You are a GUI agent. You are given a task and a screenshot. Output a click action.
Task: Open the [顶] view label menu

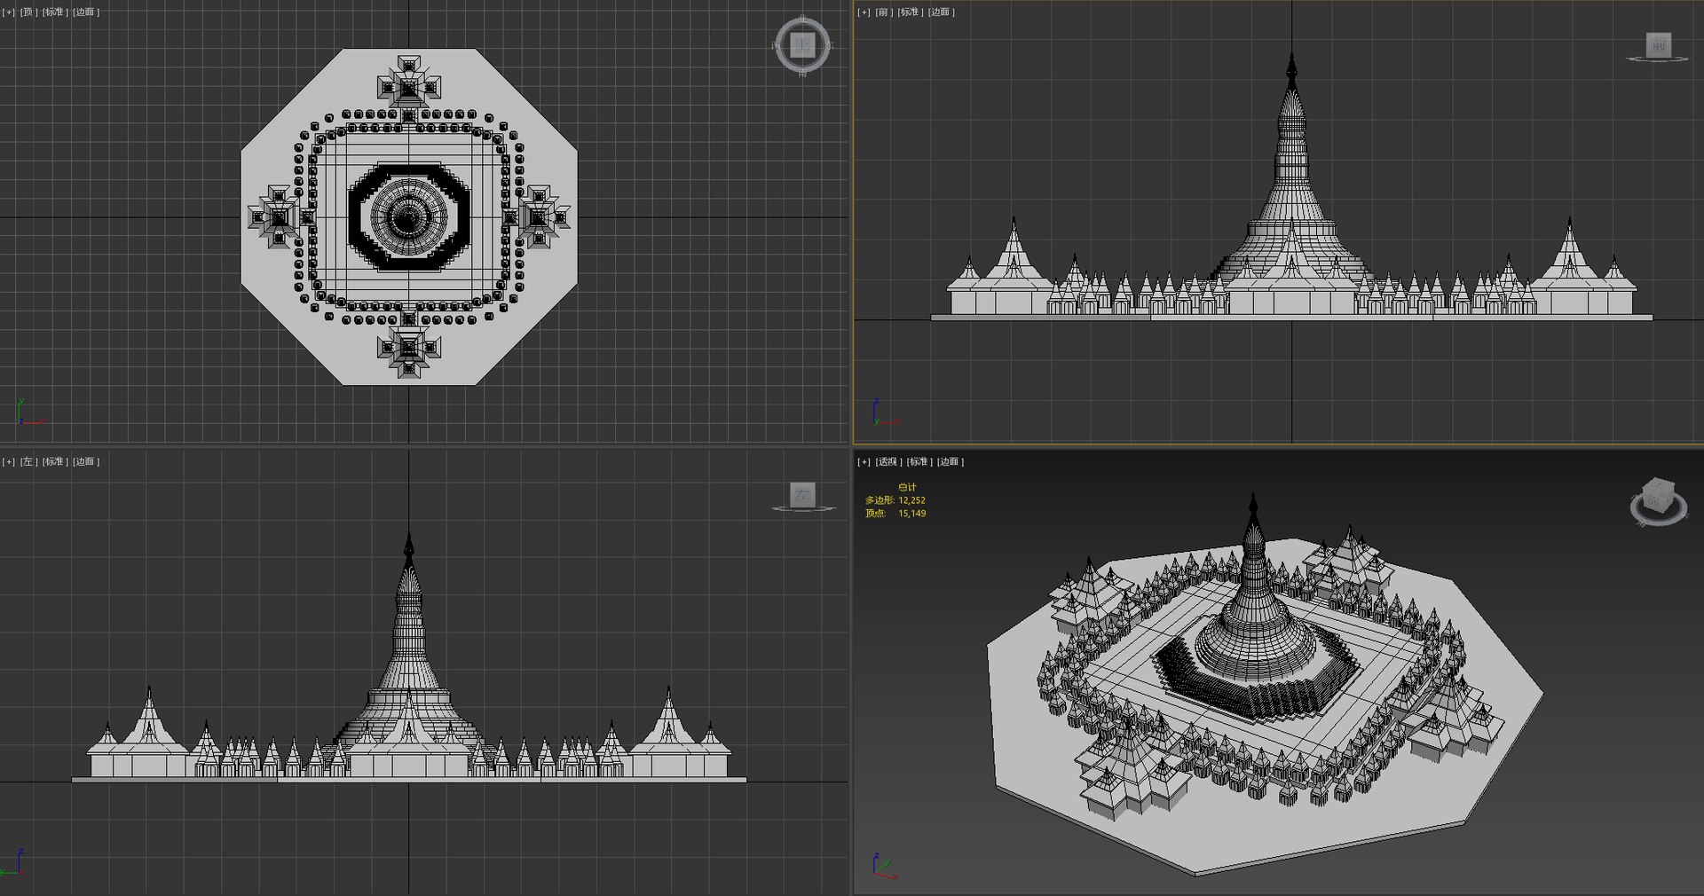tap(29, 12)
